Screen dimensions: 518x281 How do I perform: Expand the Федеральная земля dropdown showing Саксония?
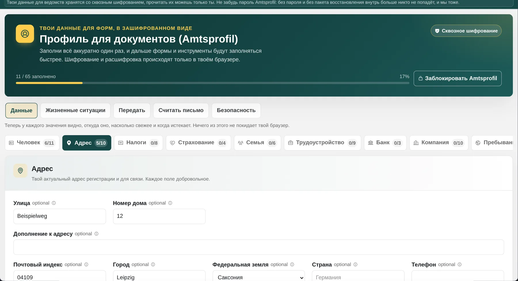click(x=259, y=276)
